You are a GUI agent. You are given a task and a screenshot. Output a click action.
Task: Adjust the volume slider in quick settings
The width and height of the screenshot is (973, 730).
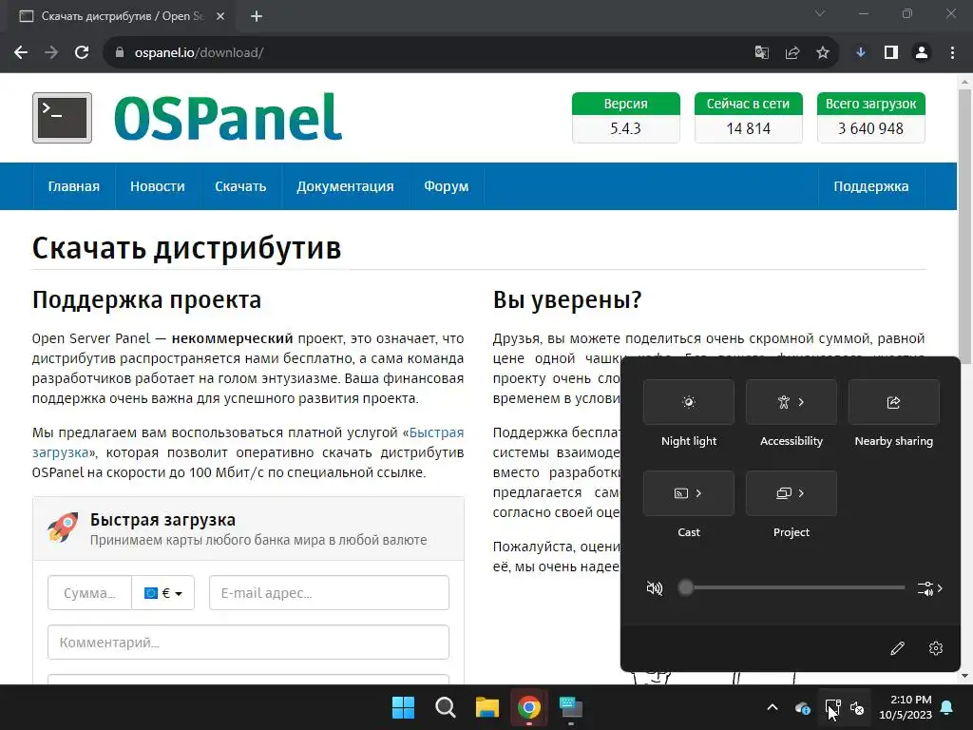pos(792,587)
